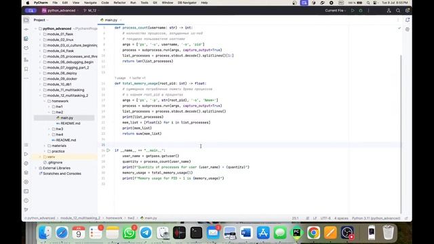The width and height of the screenshot is (434, 244).
Task: Open IDE settings gear icon
Action: pyautogui.click(x=407, y=11)
